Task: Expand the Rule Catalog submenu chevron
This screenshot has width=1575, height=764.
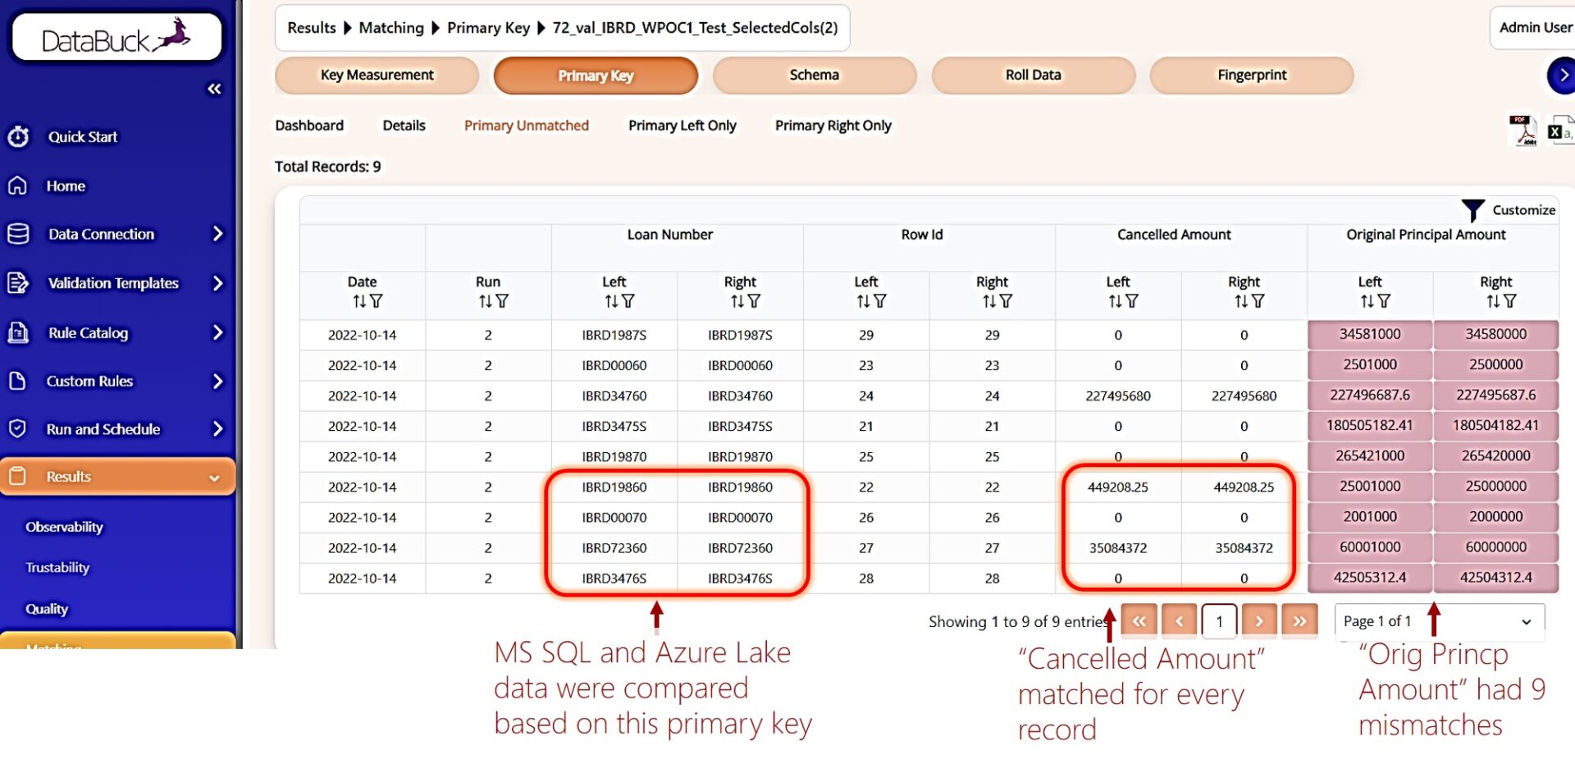Action: click(217, 332)
